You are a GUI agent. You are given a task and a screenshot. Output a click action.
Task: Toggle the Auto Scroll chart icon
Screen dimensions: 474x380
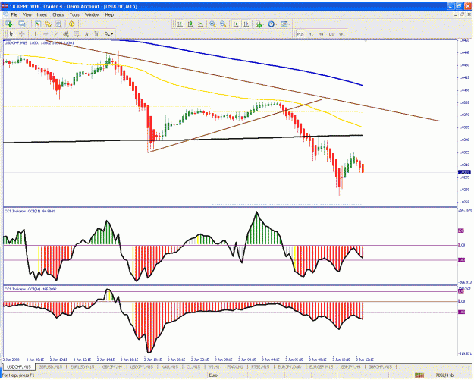(236, 24)
